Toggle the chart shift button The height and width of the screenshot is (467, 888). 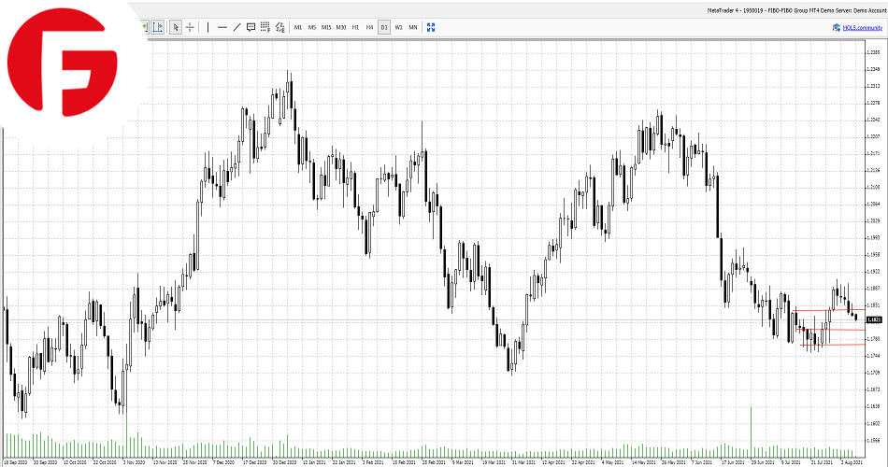coord(157,27)
